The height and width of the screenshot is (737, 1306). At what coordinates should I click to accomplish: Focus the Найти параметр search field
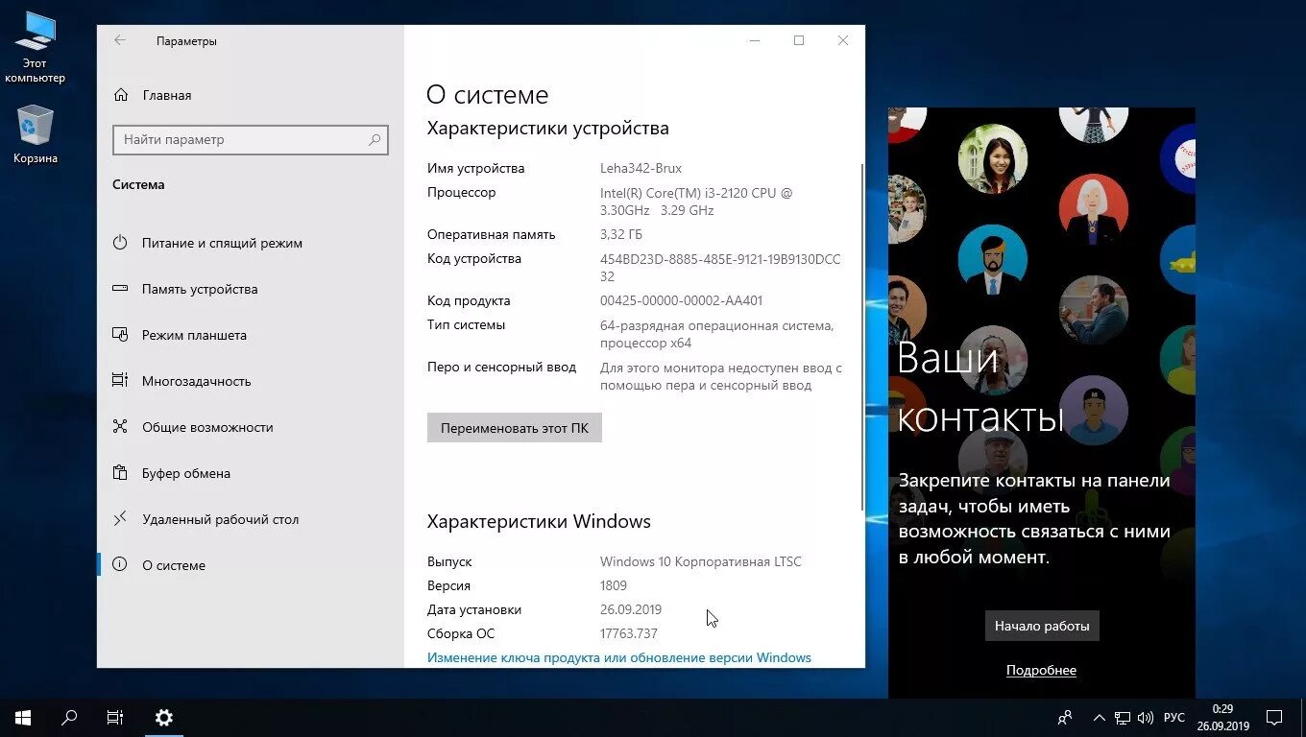click(x=251, y=139)
